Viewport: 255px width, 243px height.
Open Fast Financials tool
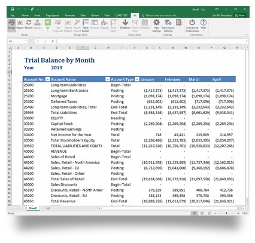57,26
